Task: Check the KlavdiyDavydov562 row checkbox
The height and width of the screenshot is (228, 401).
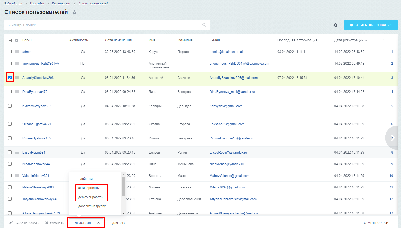Action: pos(10,106)
